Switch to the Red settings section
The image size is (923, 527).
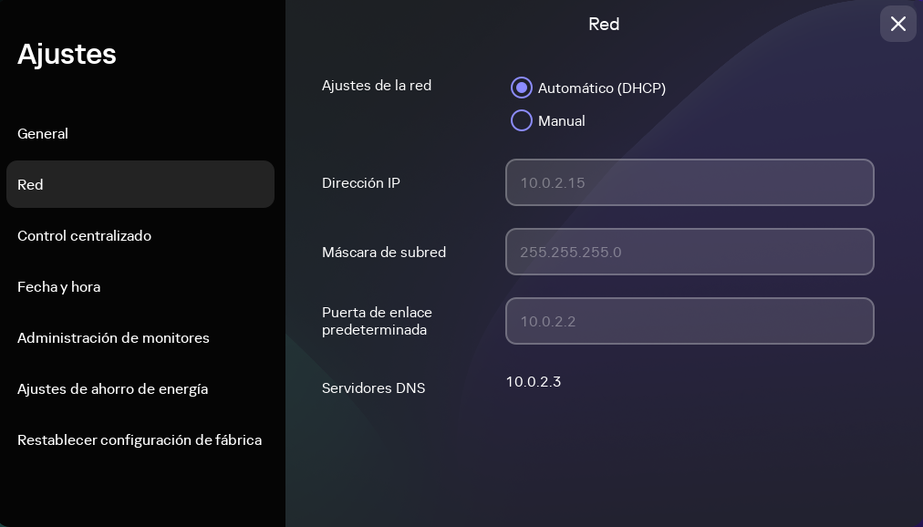click(30, 184)
